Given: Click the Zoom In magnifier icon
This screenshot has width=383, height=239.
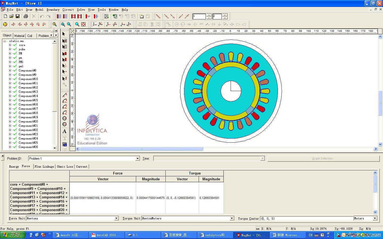Looking at the screenshot, I should point(63,24).
